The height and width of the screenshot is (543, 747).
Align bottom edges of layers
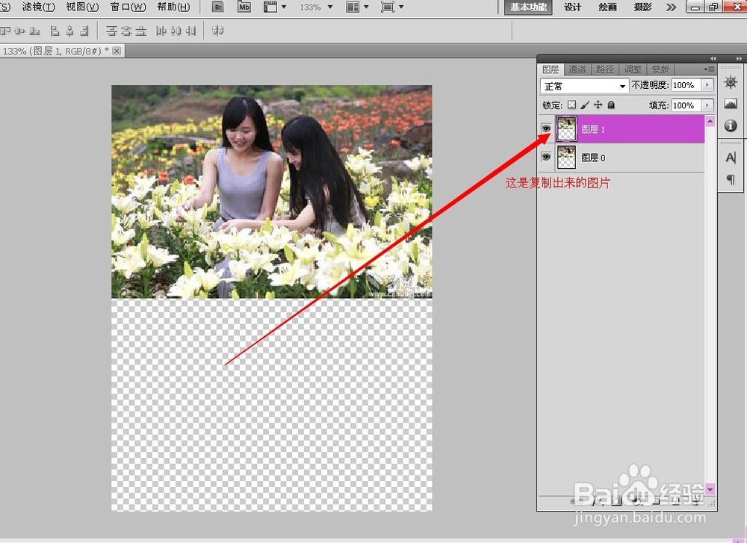tap(35, 31)
